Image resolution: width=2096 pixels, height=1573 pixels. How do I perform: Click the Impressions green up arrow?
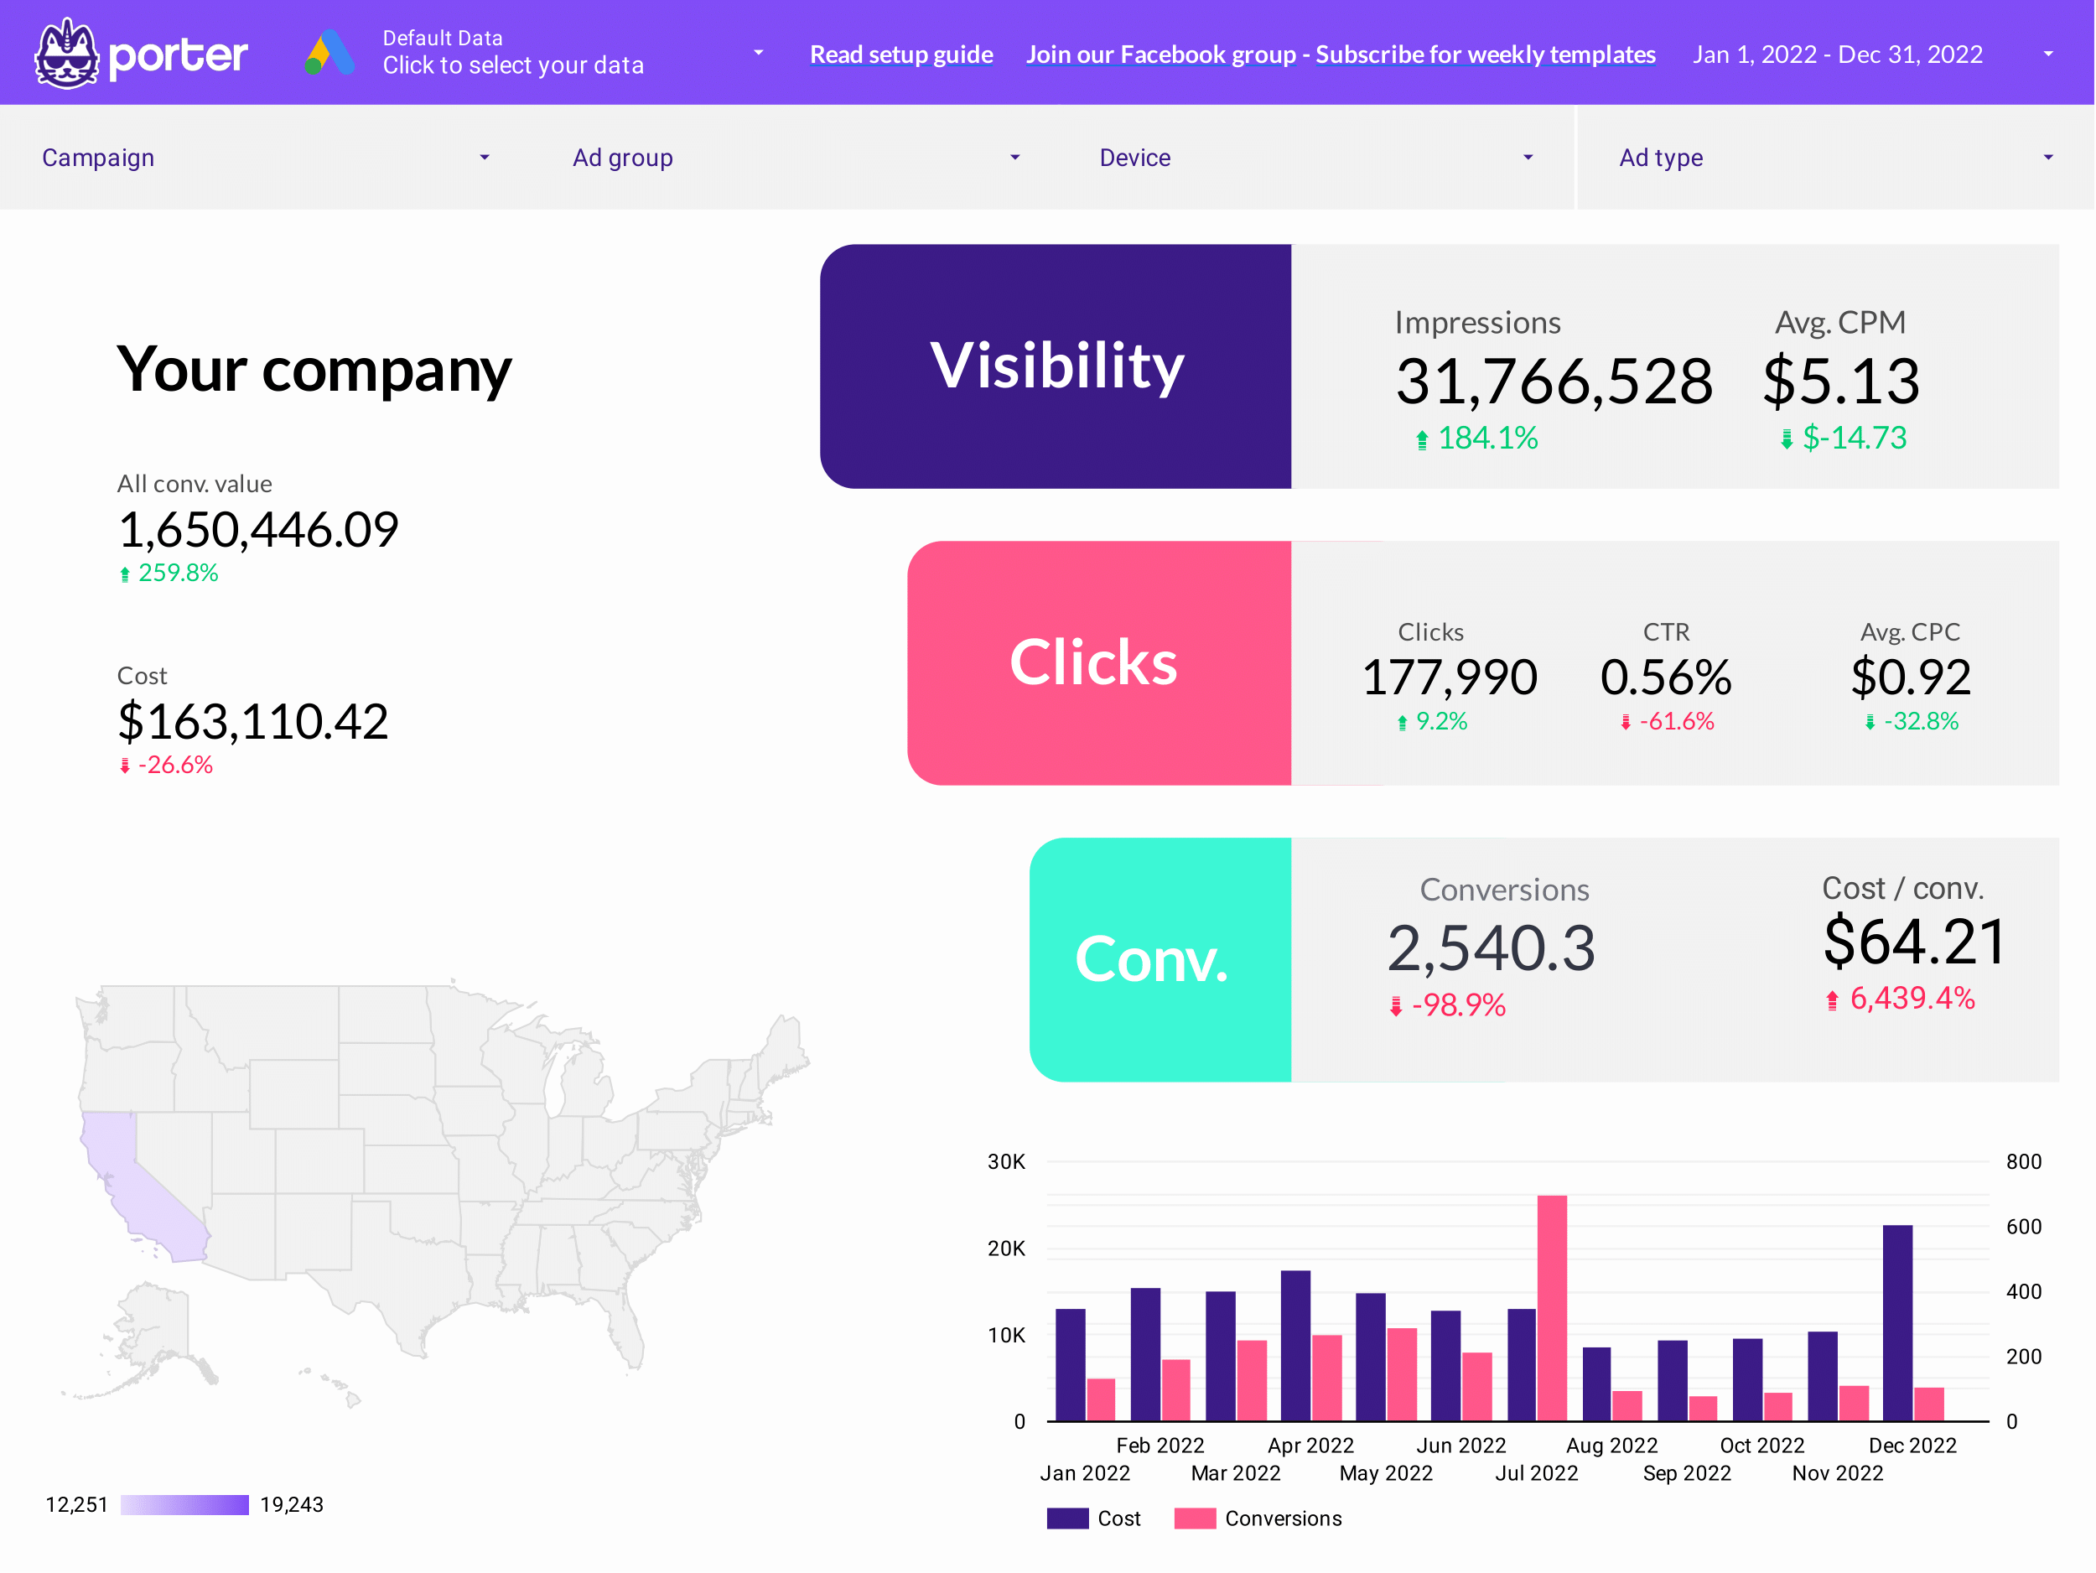click(1421, 439)
